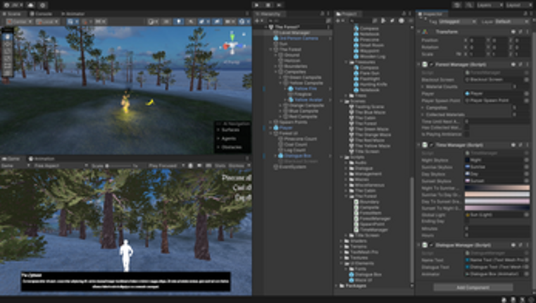
Task: Click the Project favorites star icon
Action: click(x=401, y=21)
